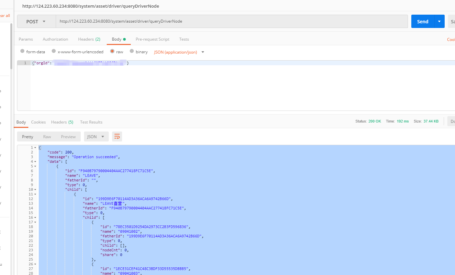The height and width of the screenshot is (275, 455).
Task: Click the request URL input field
Action: click(232, 21)
